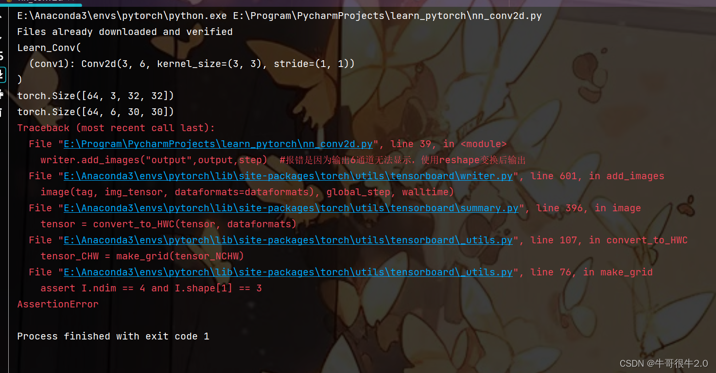Click the AssertionError text line
Viewport: 716px width, 373px height.
pos(58,304)
